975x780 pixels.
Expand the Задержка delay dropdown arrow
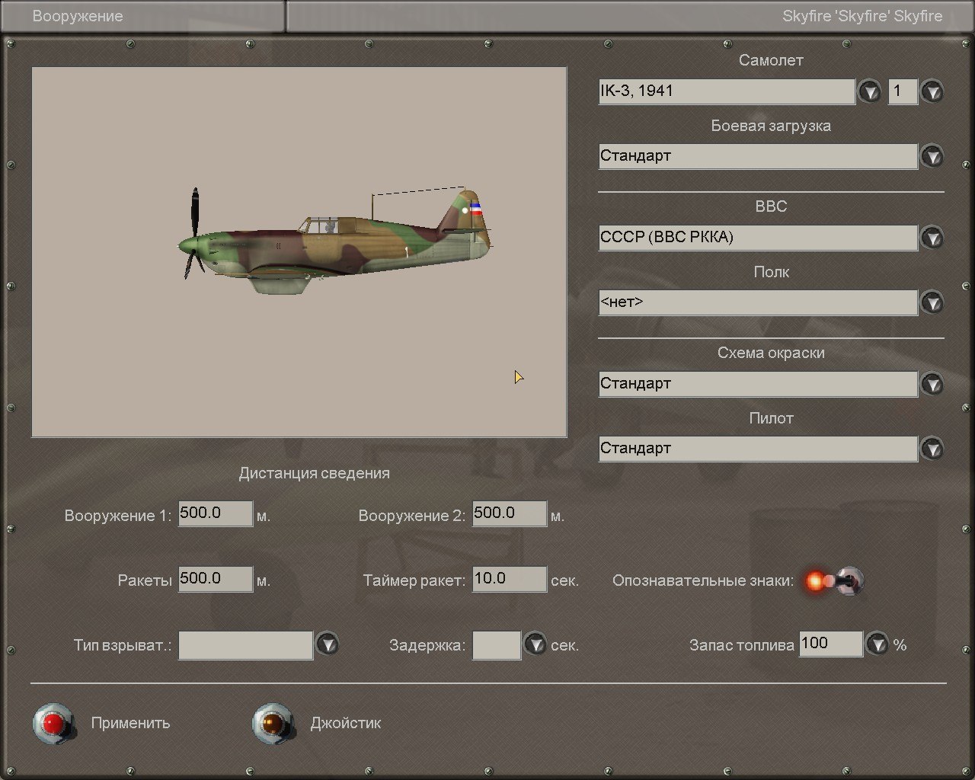coord(535,644)
